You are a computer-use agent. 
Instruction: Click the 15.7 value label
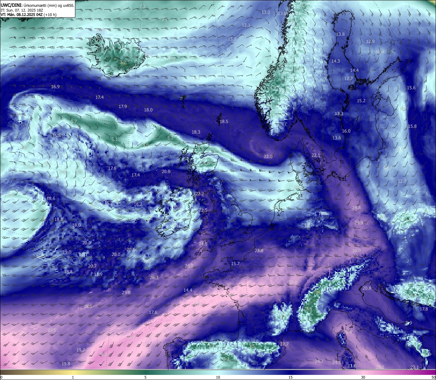click(x=235, y=264)
